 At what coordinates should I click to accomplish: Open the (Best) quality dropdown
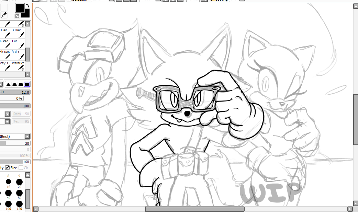pos(27,137)
